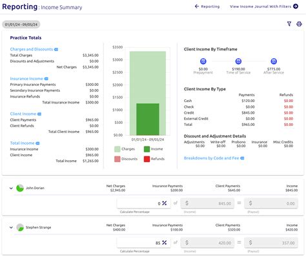Image resolution: width=306 pixels, height=257 pixels.
Task: Collapse the John Dorian row chevron
Action: (x=11, y=188)
